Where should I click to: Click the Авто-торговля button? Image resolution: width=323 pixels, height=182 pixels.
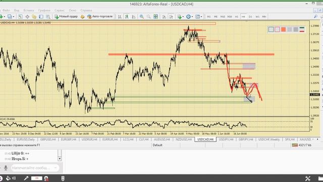tap(100, 17)
